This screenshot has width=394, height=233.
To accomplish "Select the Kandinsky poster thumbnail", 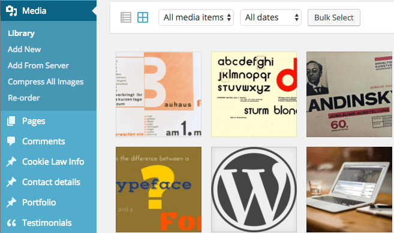I will (x=349, y=95).
